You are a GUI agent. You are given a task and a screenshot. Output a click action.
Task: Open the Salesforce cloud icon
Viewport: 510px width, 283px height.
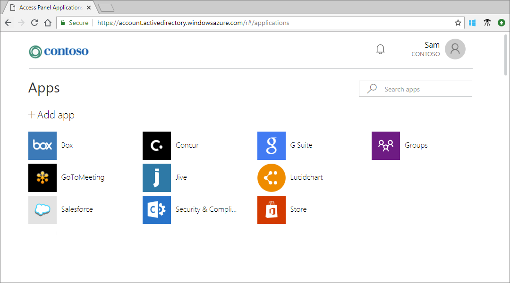point(42,210)
